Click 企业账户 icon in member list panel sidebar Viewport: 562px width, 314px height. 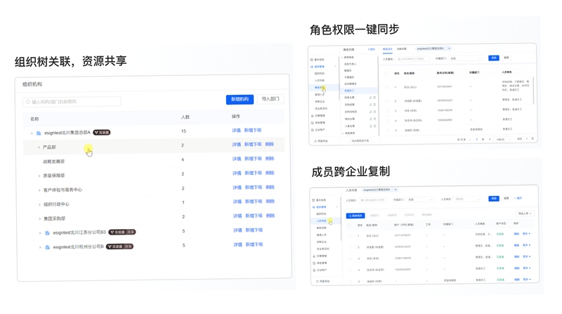[314, 270]
